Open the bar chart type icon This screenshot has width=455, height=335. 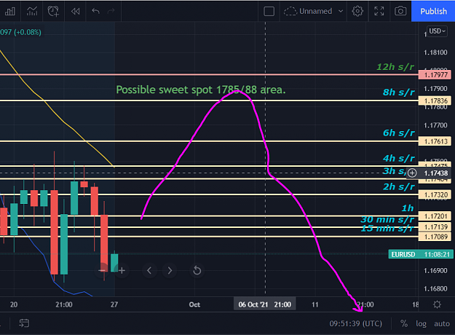(x=10, y=12)
